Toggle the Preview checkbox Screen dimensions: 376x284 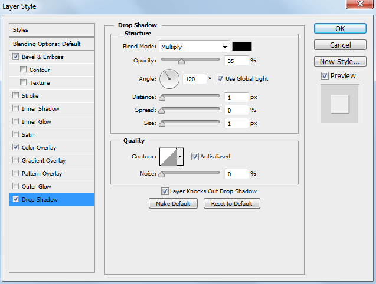325,76
